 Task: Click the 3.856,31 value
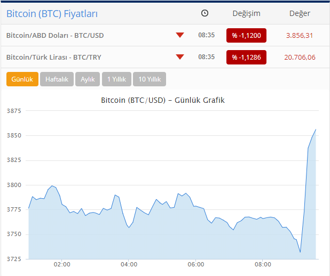pos(299,36)
